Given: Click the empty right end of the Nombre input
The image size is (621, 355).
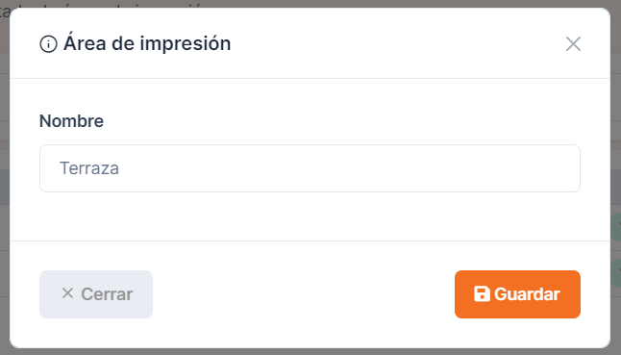Looking at the screenshot, I should (515, 168).
